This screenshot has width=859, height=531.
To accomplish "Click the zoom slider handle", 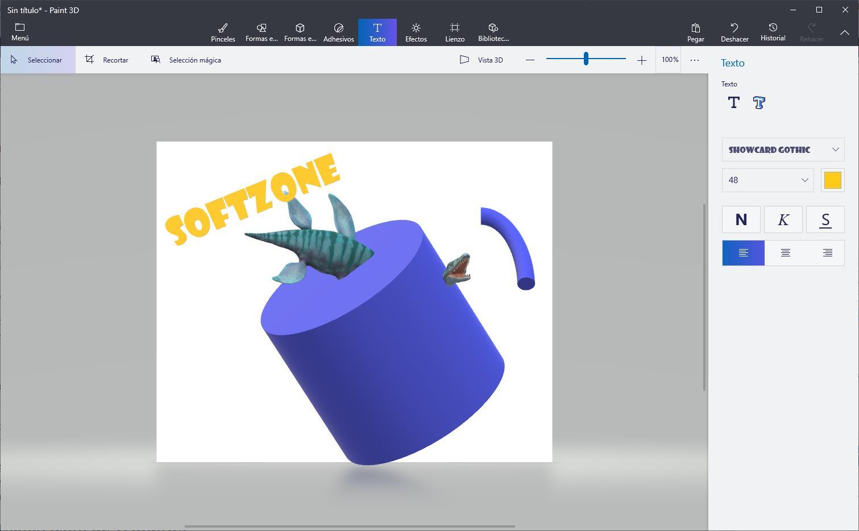I will pyautogui.click(x=586, y=59).
